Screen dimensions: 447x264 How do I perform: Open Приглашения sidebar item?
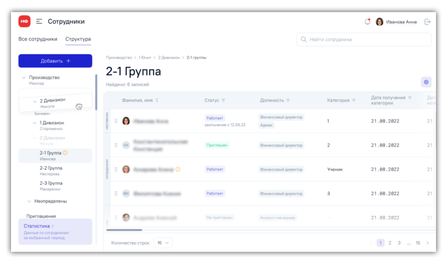[41, 216]
